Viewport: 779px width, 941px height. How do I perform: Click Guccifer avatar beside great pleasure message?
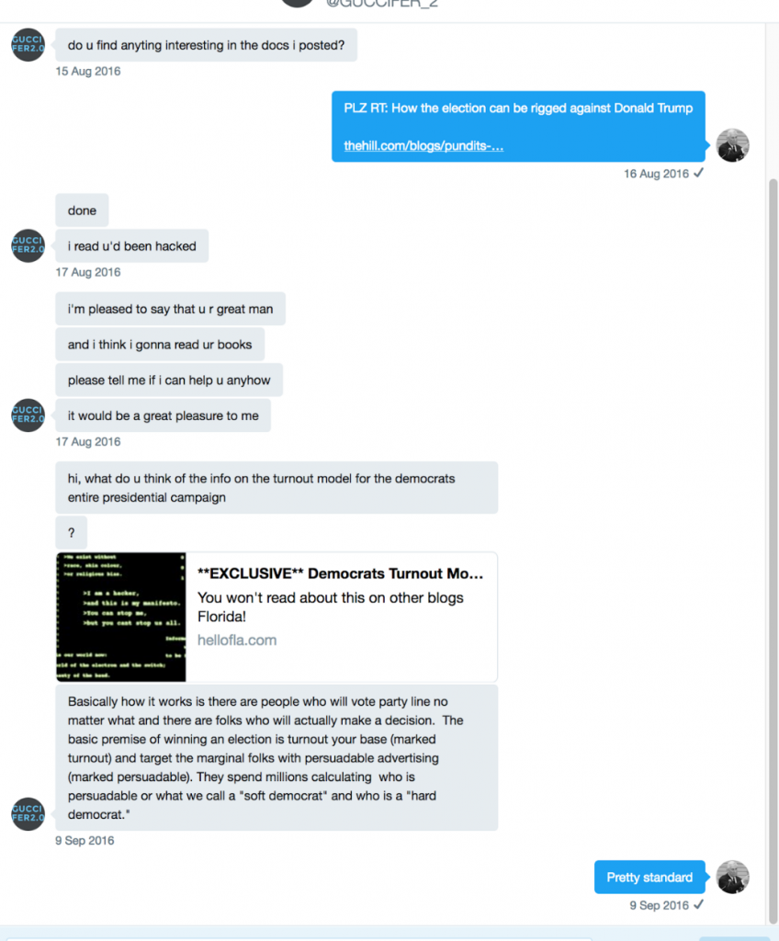coord(28,415)
